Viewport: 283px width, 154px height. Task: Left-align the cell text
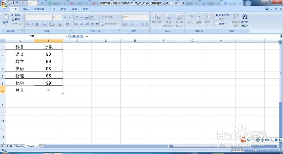(77, 24)
